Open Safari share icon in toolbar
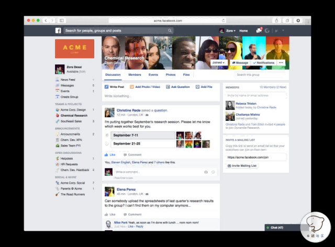The image size is (335, 247). [x=276, y=20]
